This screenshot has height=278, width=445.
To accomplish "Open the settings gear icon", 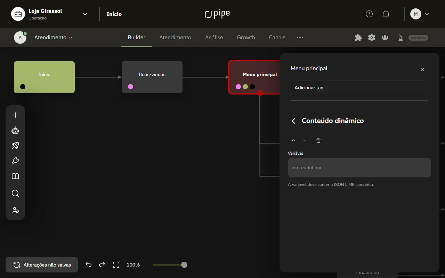I will click(x=372, y=38).
